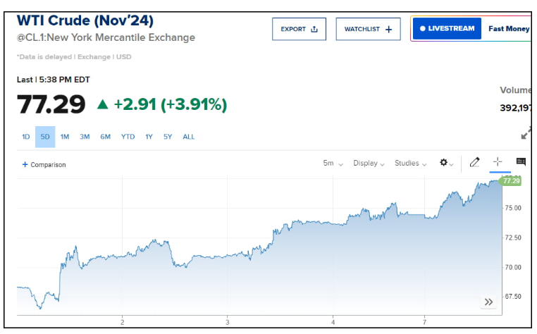The height and width of the screenshot is (334, 537).
Task: Switch to 1D time range
Action: [26, 137]
